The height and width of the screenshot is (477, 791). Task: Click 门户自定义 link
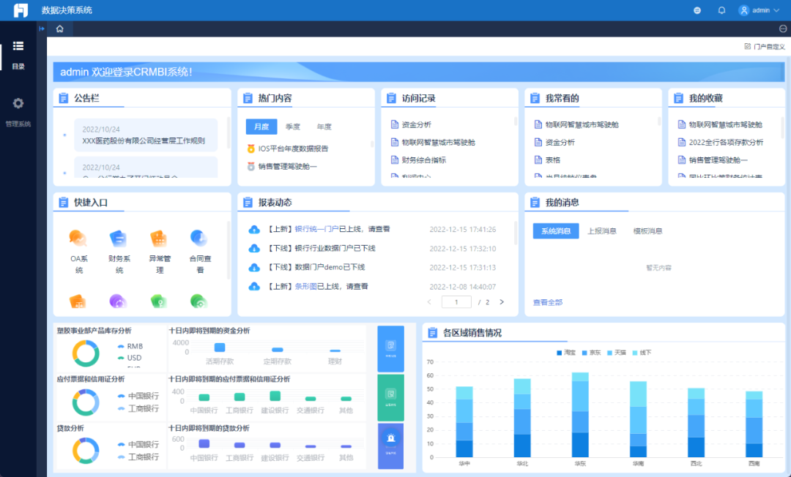point(769,47)
